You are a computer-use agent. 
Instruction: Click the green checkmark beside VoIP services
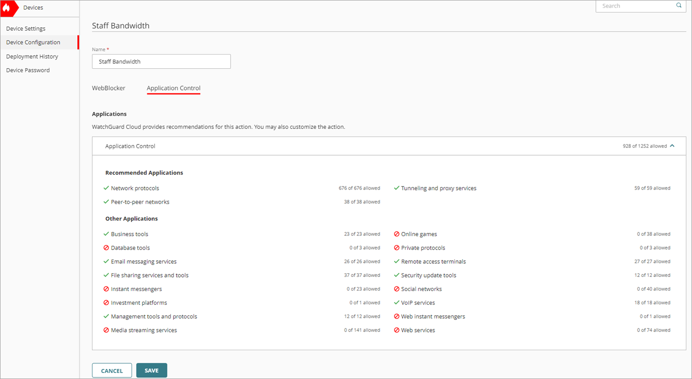[x=397, y=302]
